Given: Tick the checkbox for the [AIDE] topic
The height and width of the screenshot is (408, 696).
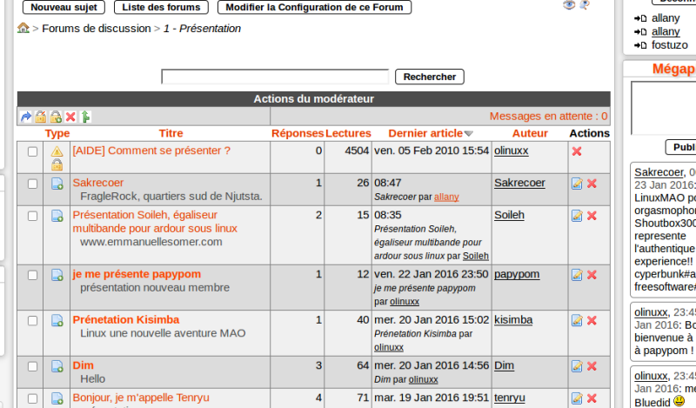Looking at the screenshot, I should (32, 151).
